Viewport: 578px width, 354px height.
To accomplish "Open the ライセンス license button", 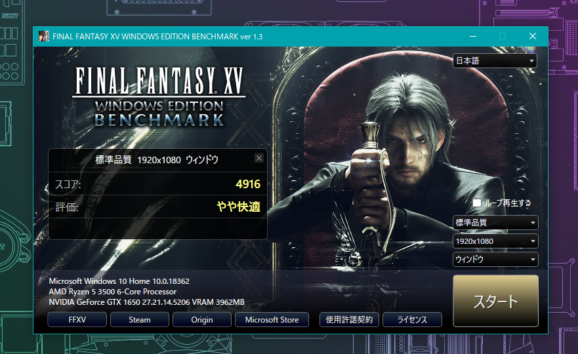I will (412, 320).
